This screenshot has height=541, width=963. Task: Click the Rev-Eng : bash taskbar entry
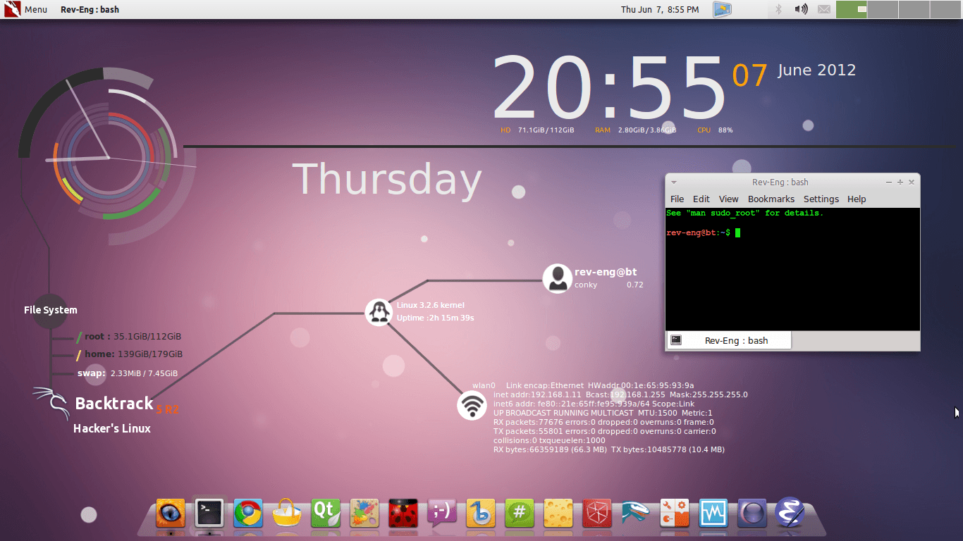89,9
